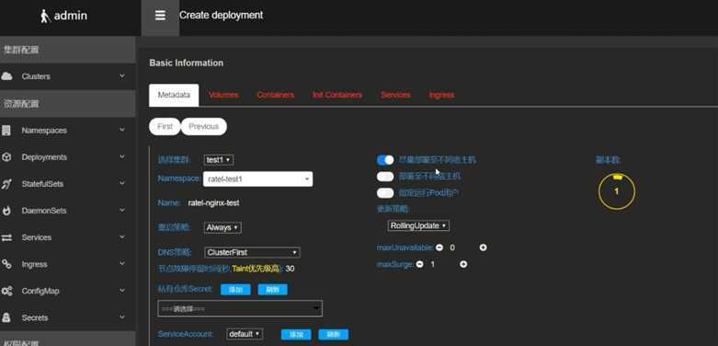This screenshot has height=346, width=718.
Task: Click the DaemonSets flame icon
Action: pyautogui.click(x=6, y=211)
